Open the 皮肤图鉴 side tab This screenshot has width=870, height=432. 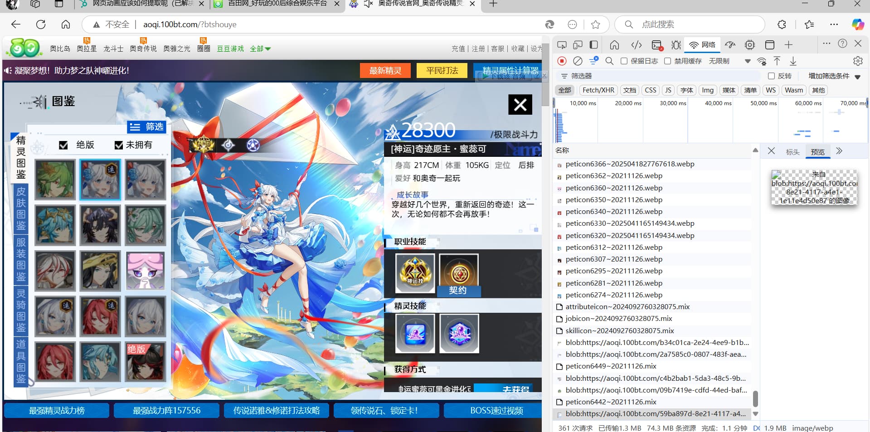pos(21,209)
